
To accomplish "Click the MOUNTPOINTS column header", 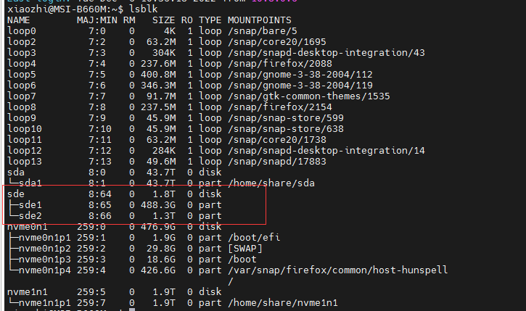I will click(260, 19).
